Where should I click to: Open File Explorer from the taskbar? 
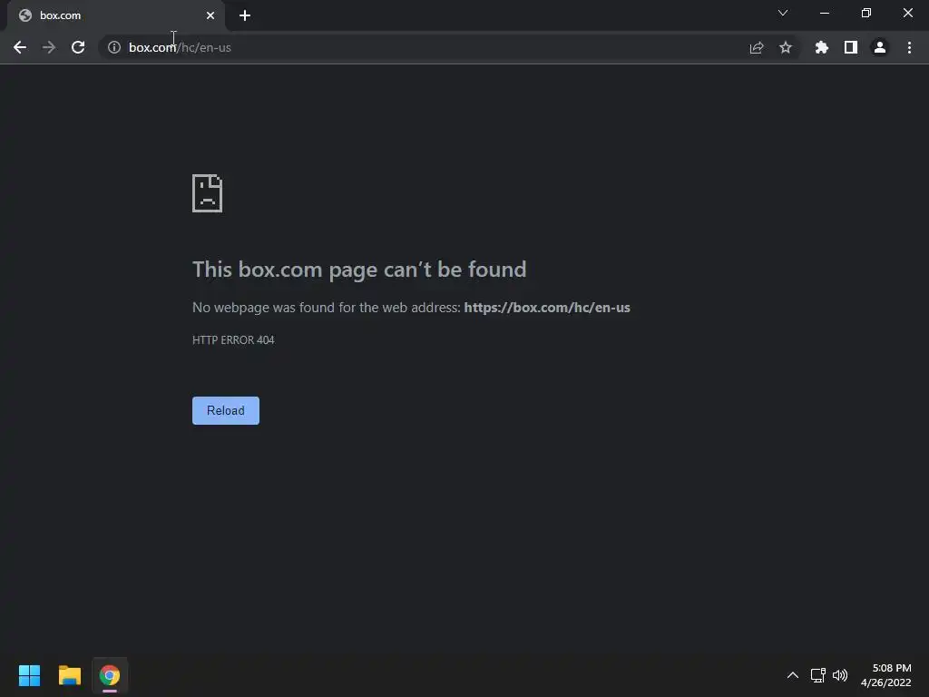(x=69, y=675)
